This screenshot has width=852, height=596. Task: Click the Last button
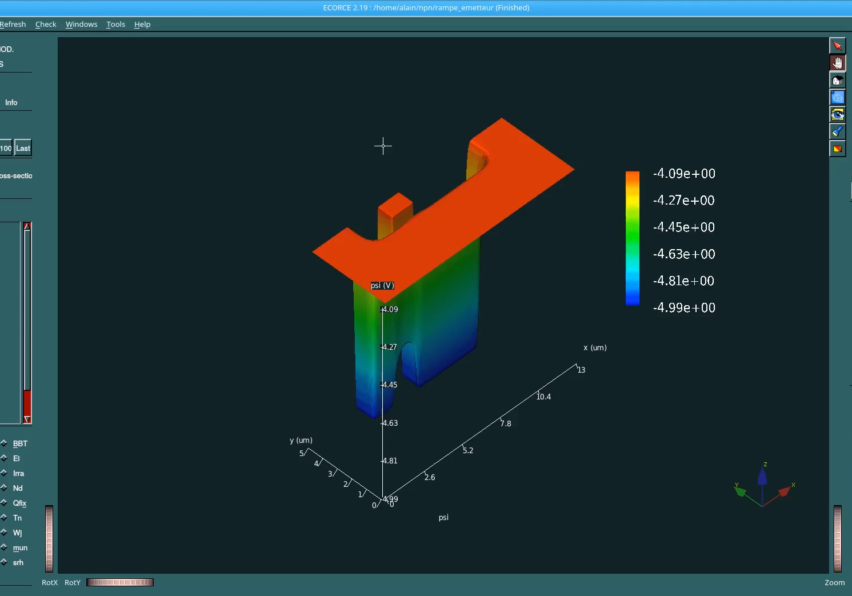23,148
